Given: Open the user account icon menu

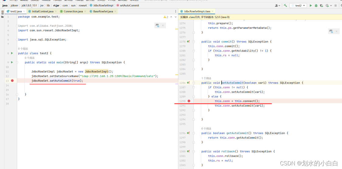Looking at the screenshot, I should click(x=277, y=5).
